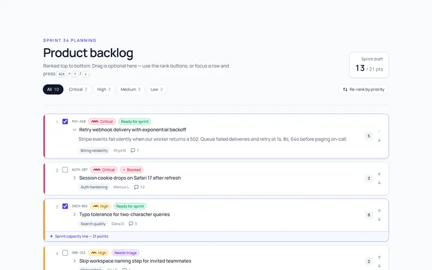Move SRCH-092 typo tolerance item up
Viewport: 432px width, 270px height.
point(379,211)
